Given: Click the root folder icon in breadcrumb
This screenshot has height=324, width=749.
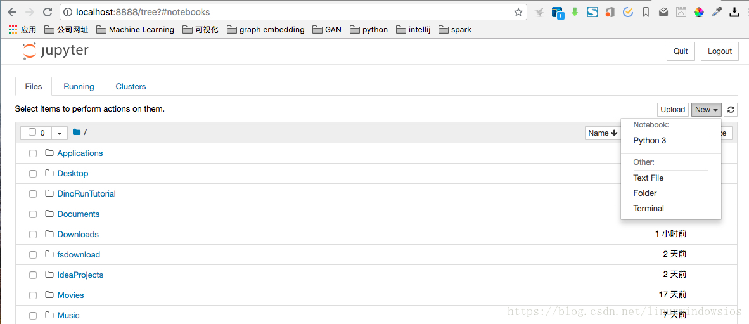Looking at the screenshot, I should 77,133.
